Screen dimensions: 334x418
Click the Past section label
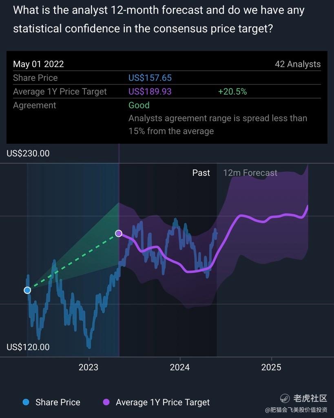click(201, 173)
